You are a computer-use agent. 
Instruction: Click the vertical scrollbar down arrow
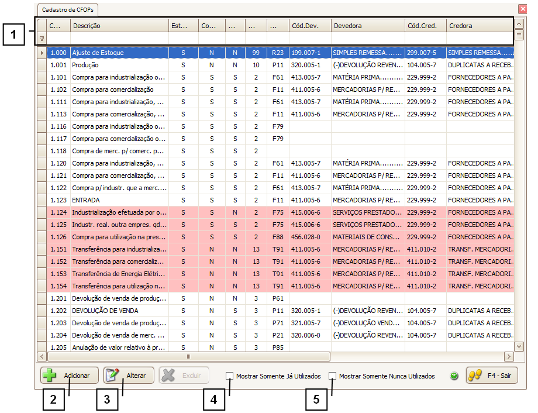pos(519,346)
